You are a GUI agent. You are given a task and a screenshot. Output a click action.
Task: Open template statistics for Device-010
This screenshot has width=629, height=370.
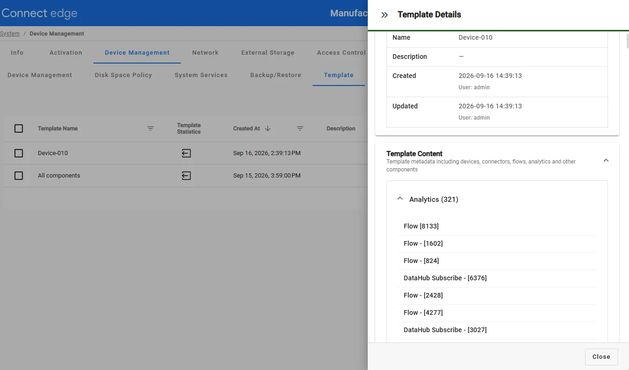186,153
